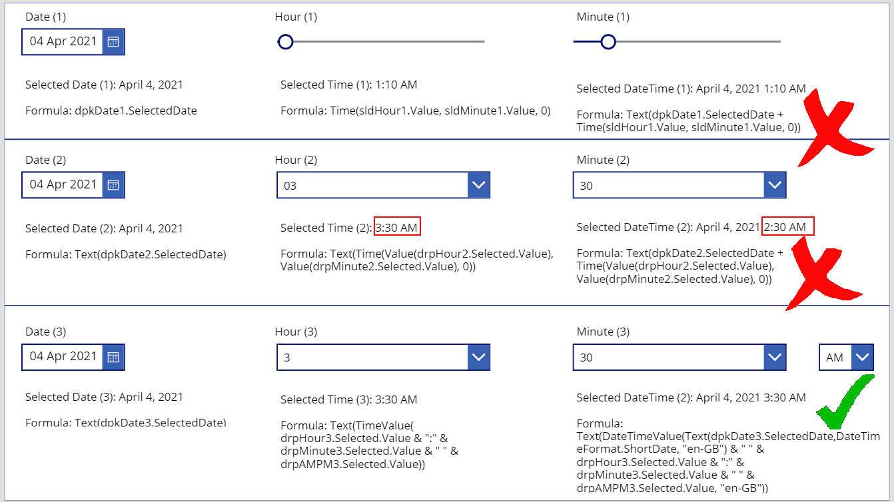Click the 'Selected Date (3): April 4, 2021' text
This screenshot has height=502, width=894.
105,397
